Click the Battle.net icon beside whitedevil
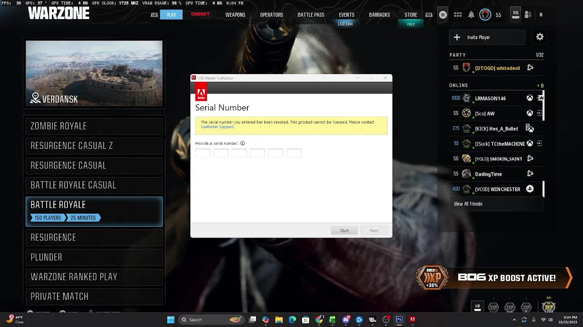 [x=530, y=68]
